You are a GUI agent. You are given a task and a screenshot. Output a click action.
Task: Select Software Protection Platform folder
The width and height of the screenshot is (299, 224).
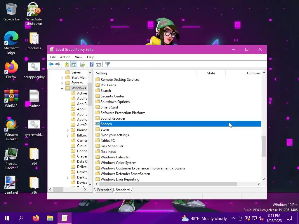[123, 113]
